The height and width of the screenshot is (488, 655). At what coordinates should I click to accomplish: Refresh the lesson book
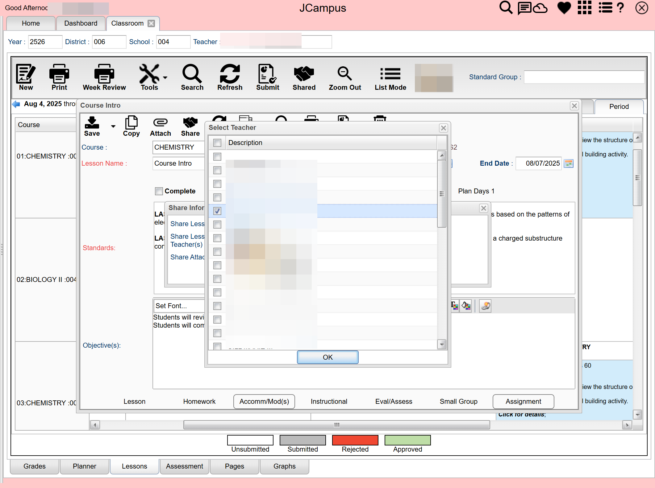tap(230, 74)
